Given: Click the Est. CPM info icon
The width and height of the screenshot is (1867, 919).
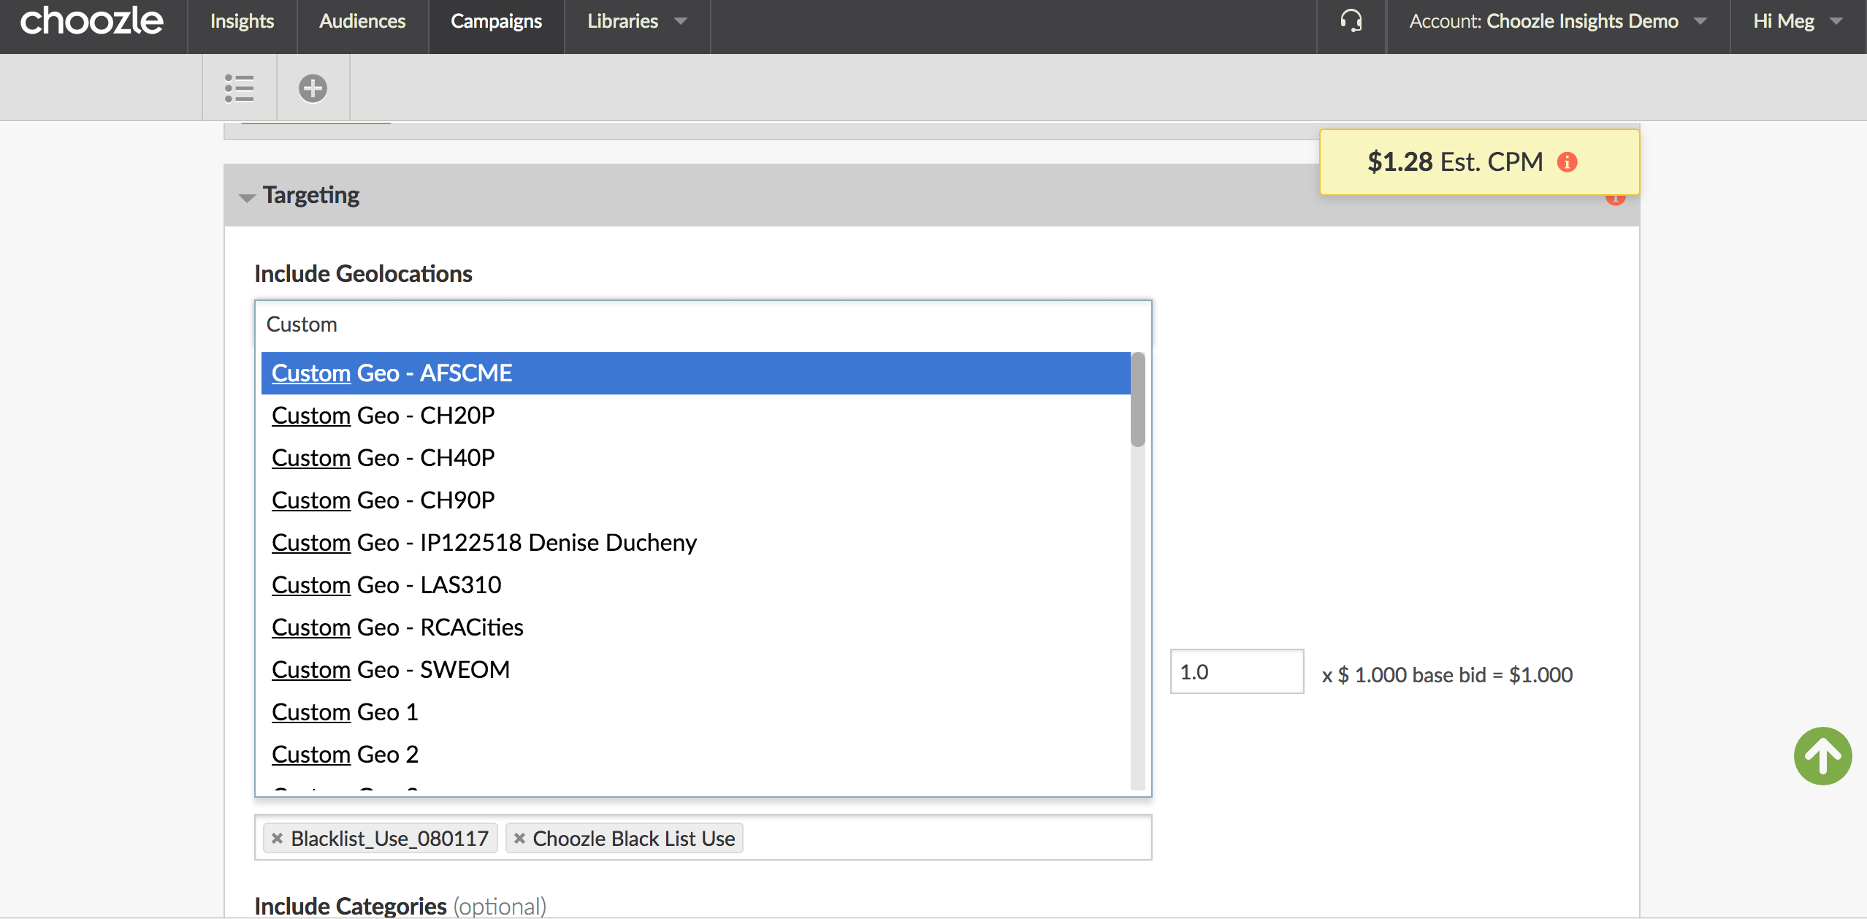Looking at the screenshot, I should pos(1567,162).
